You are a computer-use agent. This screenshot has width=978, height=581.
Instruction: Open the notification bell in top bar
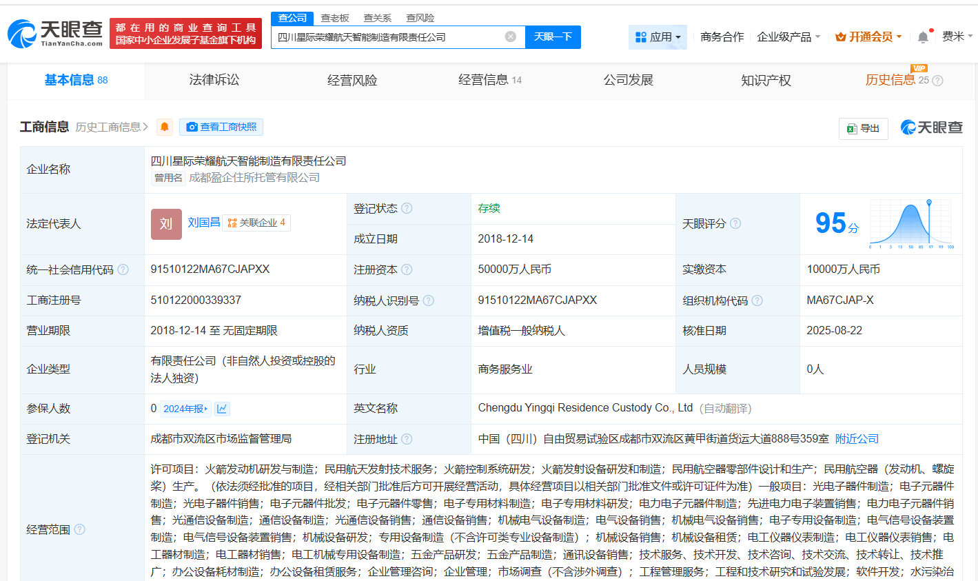[923, 37]
